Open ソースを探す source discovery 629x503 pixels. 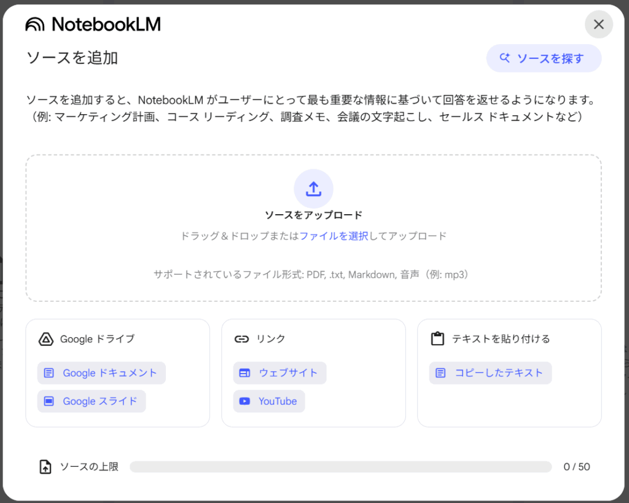tap(544, 58)
